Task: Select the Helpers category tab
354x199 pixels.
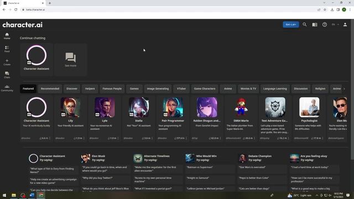Action: pyautogui.click(x=90, y=88)
